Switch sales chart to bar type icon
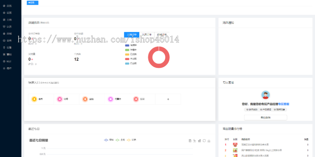 199,141
